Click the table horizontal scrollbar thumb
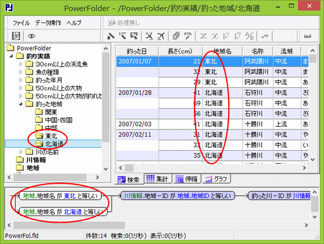This screenshot has width=324, height=244. click(129, 168)
